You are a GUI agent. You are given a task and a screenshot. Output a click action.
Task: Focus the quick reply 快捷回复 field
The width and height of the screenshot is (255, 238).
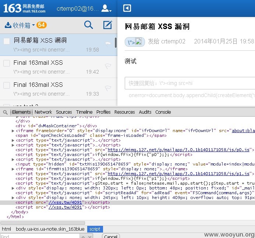(x=190, y=83)
